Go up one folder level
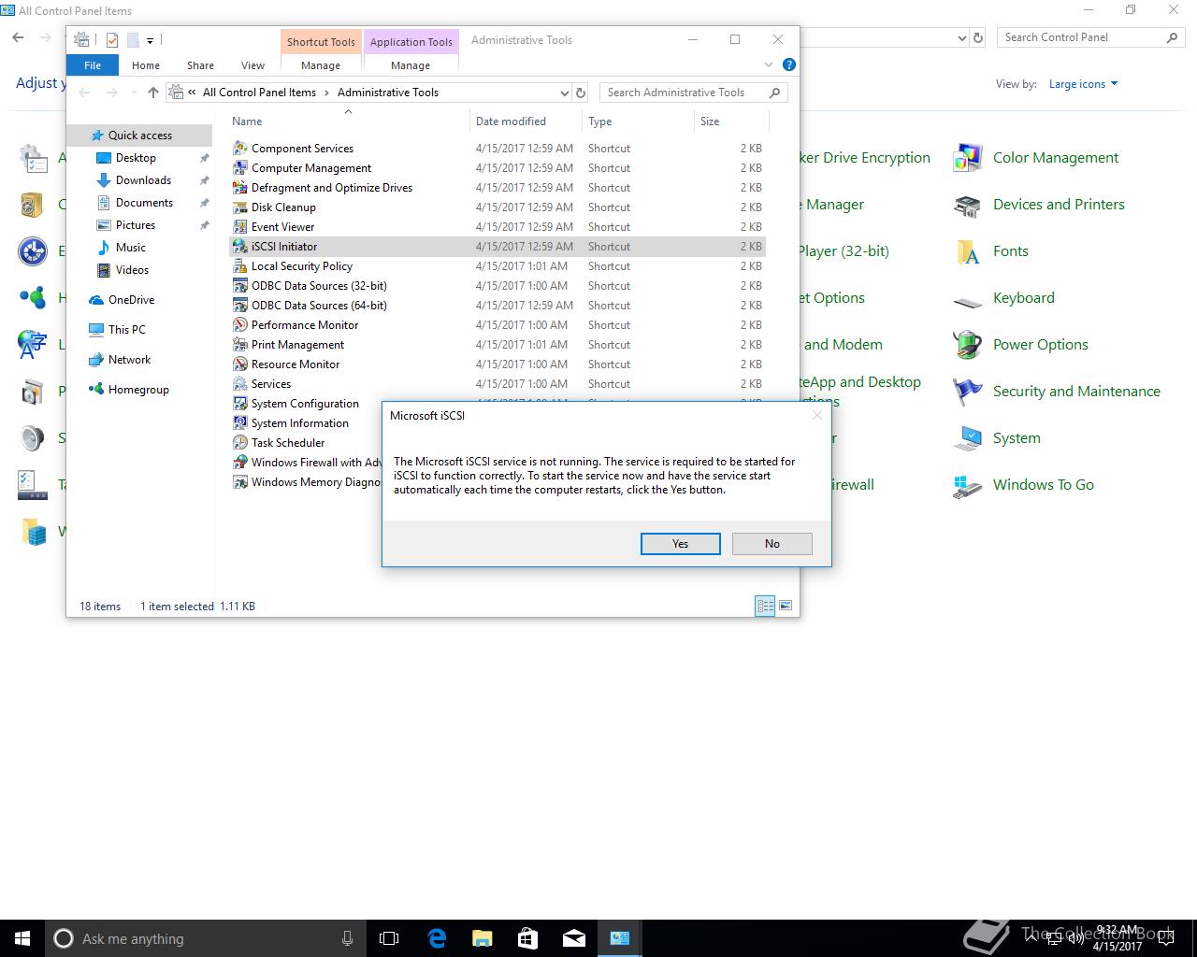Viewport: 1197px width, 957px height. click(153, 93)
